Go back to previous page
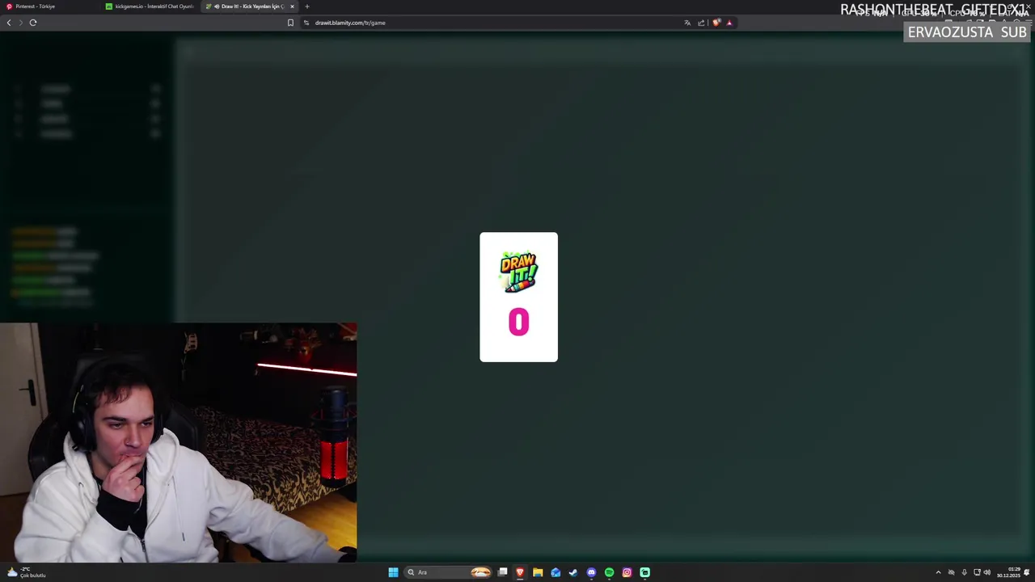 click(x=9, y=23)
